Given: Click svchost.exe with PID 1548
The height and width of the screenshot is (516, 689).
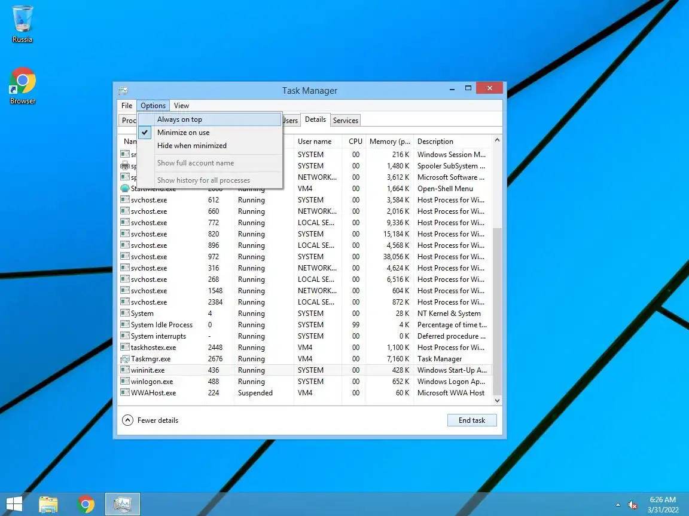Looking at the screenshot, I should pyautogui.click(x=149, y=291).
